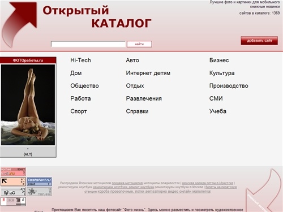Open the Развлечения category
The image size is (283, 212).
point(144,98)
